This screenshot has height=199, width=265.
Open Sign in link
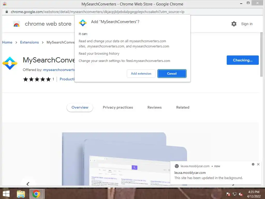(247, 24)
